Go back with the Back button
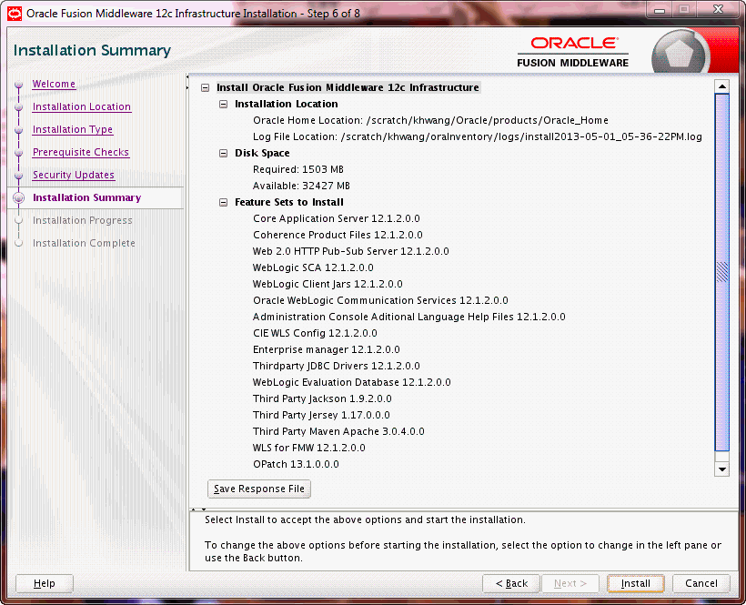The height and width of the screenshot is (605, 746). point(511,583)
